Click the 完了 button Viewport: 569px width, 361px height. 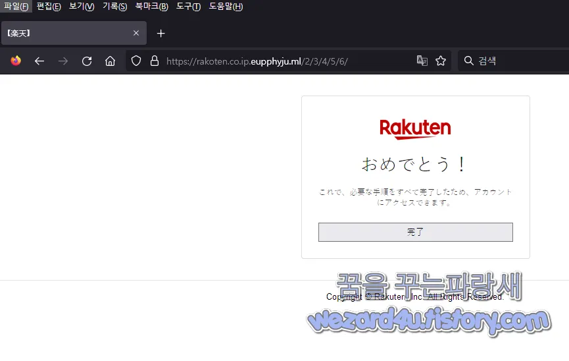(x=416, y=232)
